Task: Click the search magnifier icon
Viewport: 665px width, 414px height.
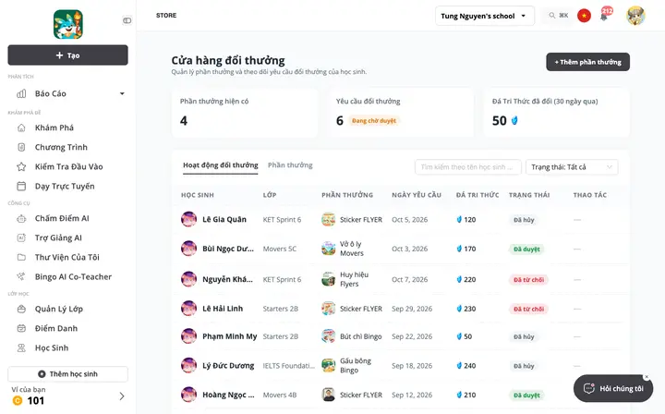Action: [x=551, y=16]
